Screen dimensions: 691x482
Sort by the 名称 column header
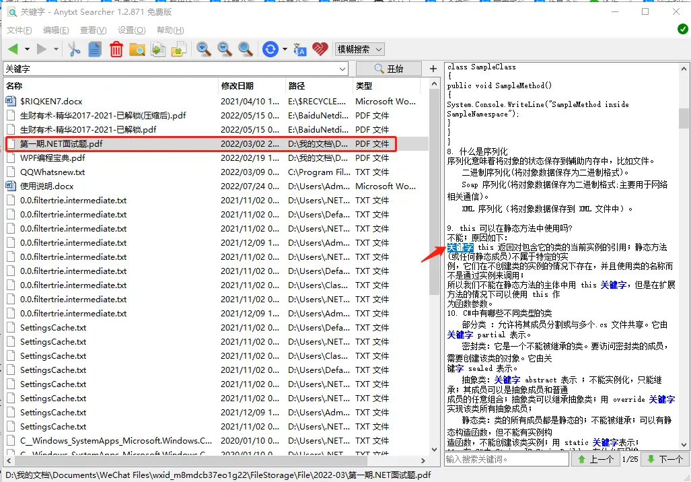click(x=110, y=86)
